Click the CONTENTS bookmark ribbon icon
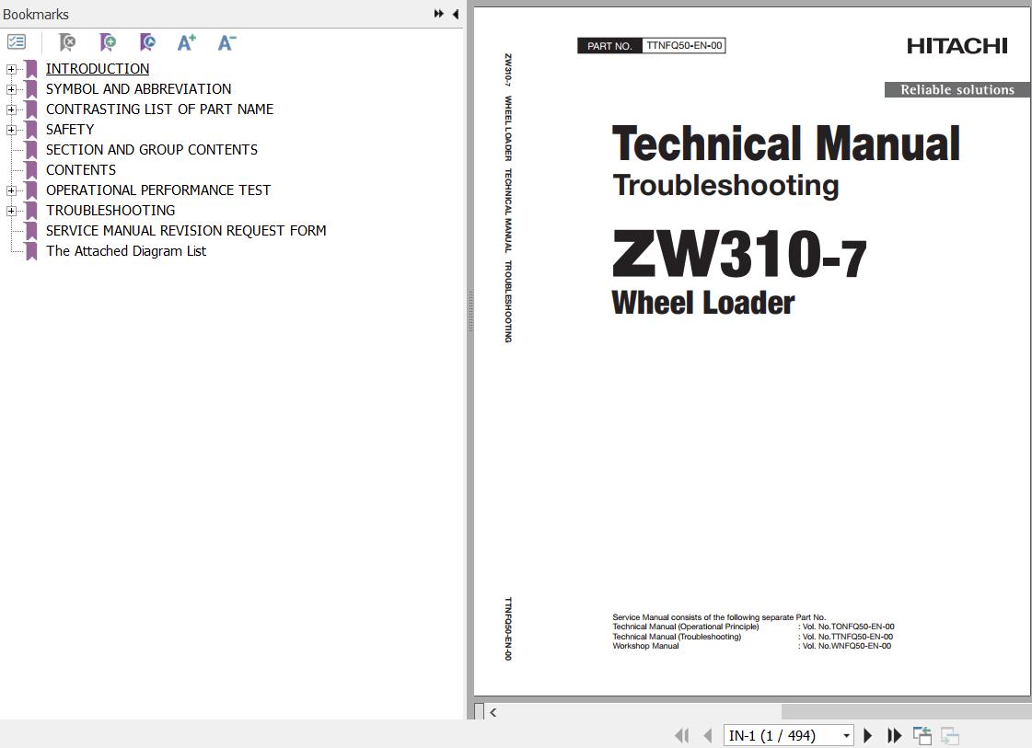The height and width of the screenshot is (748, 1032). pos(31,169)
